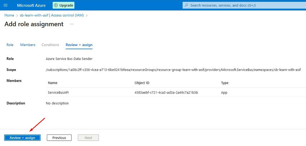Image resolution: width=306 pixels, height=146 pixels.
Task: Click the Previous button
Action: (x=59, y=138)
